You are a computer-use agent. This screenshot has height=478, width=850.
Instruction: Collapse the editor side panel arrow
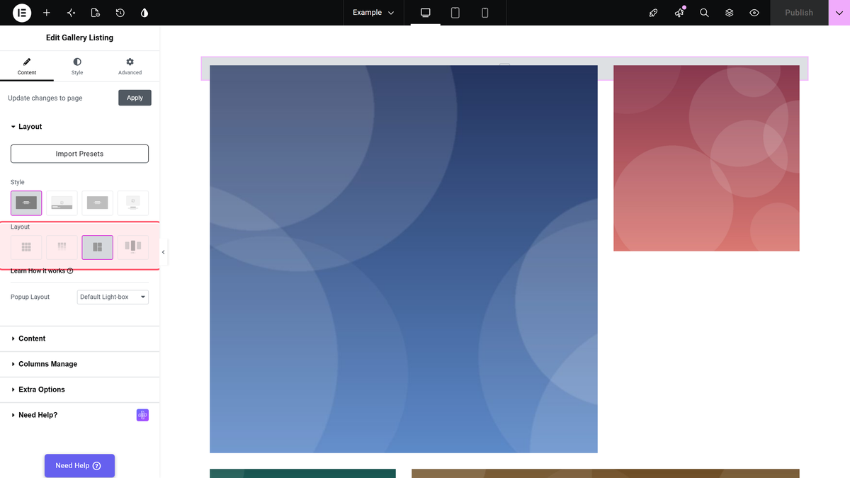164,252
